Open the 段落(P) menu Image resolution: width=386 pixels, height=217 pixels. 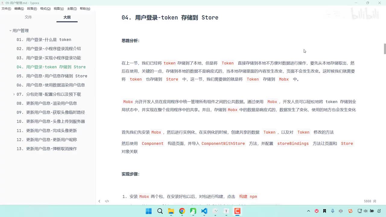pos(32,9)
